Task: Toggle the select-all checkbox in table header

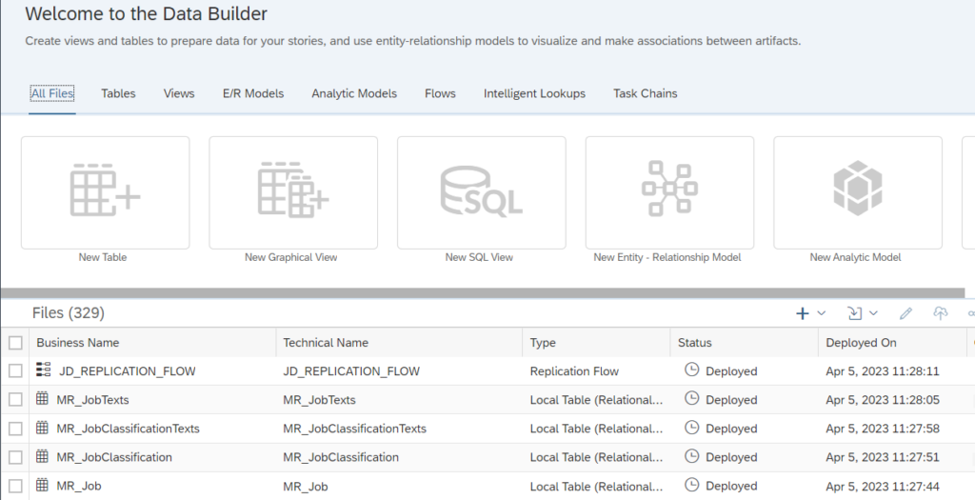Action: click(x=15, y=343)
